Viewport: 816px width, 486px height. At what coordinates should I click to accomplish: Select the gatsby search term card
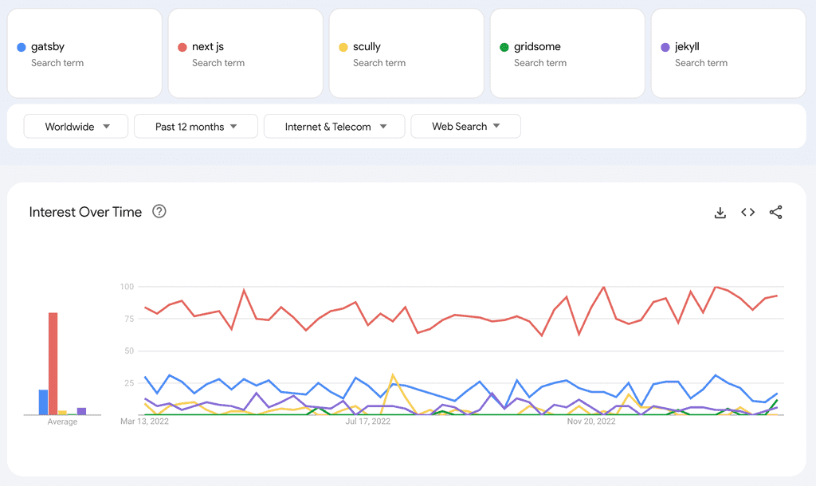pos(84,53)
